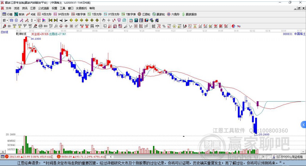
Task: Open the 文件 menu
Action: pyautogui.click(x=8, y=8)
